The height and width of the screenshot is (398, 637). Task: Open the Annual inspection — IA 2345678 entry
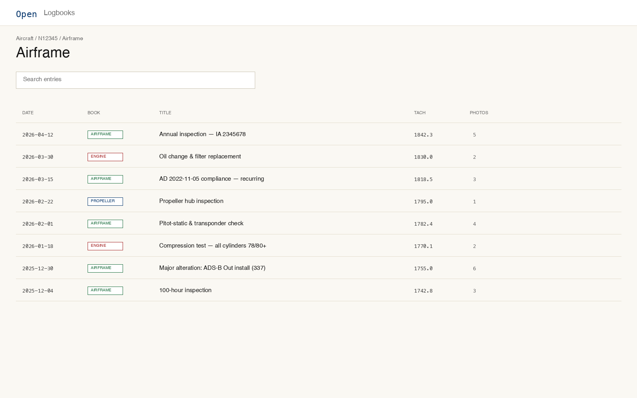coord(202,134)
